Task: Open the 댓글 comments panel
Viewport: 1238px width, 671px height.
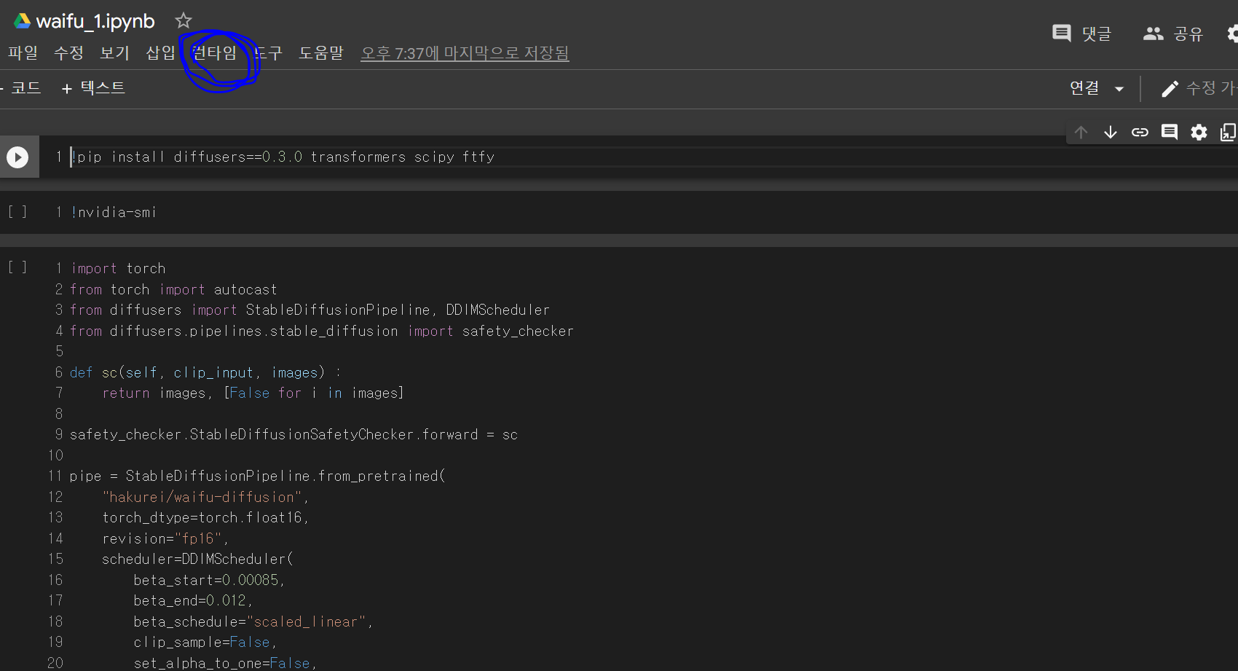Action: pos(1081,34)
